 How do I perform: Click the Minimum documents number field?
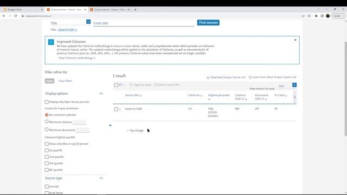click(83, 130)
